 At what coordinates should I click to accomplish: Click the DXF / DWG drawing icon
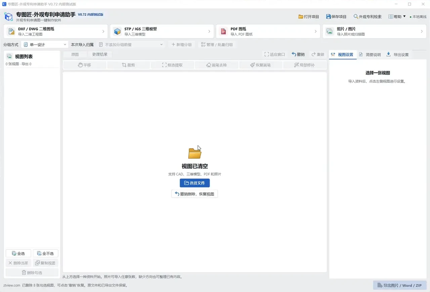pos(11,32)
